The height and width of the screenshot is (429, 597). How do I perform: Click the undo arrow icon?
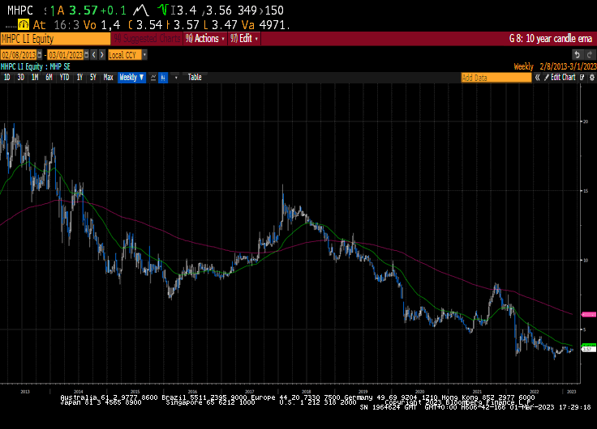pyautogui.click(x=577, y=55)
